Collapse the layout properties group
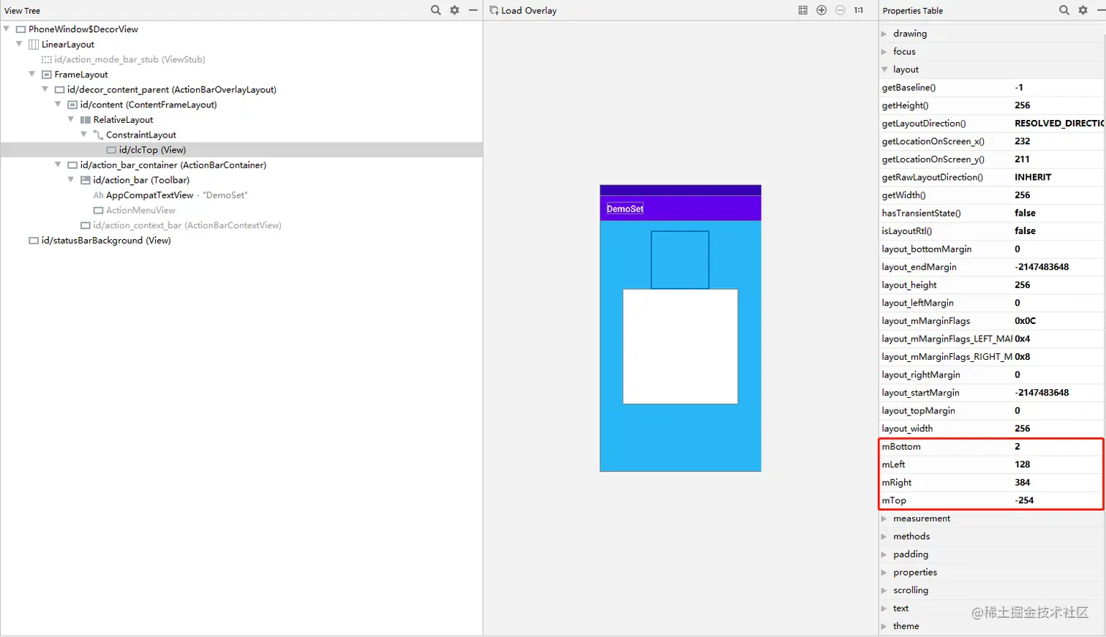 (884, 69)
